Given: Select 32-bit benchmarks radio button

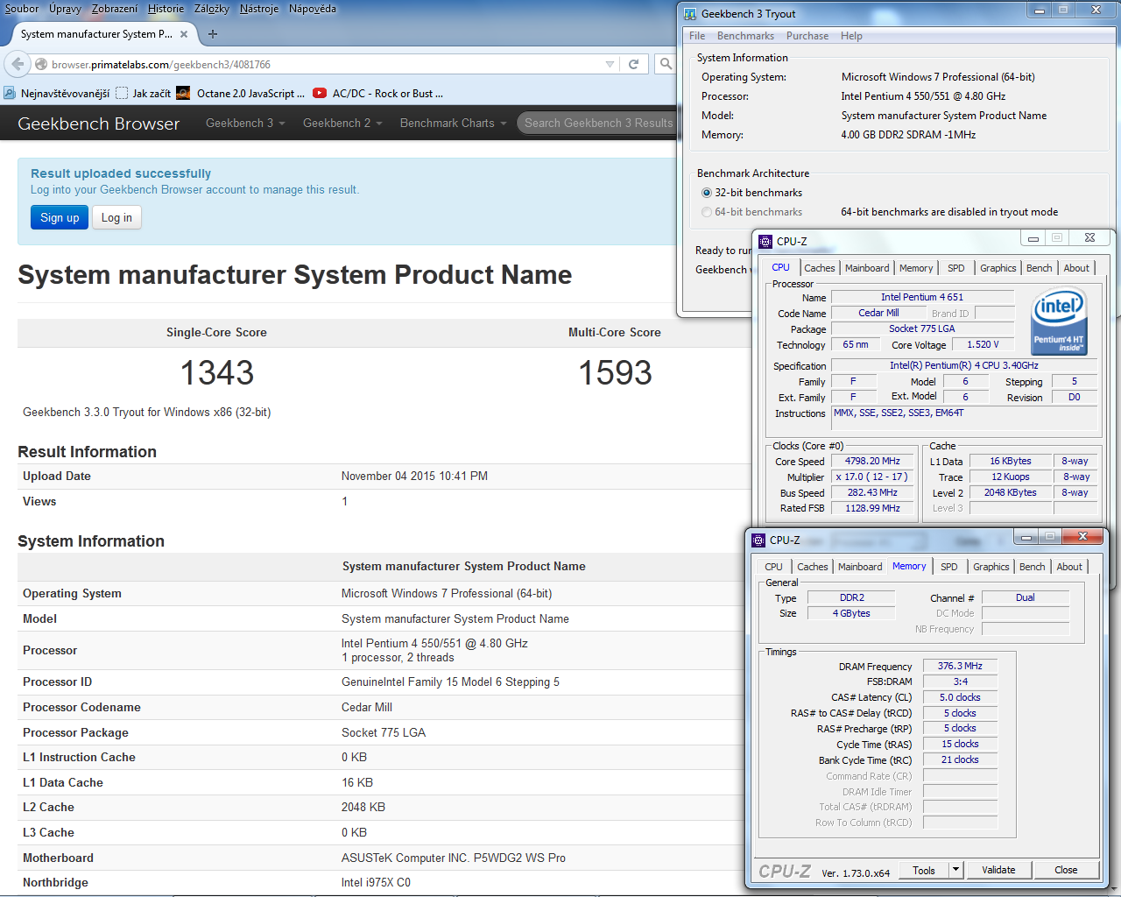Looking at the screenshot, I should pos(707,193).
